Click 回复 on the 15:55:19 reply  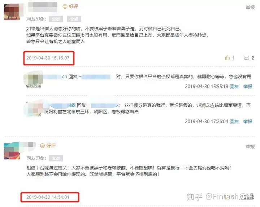(234, 86)
